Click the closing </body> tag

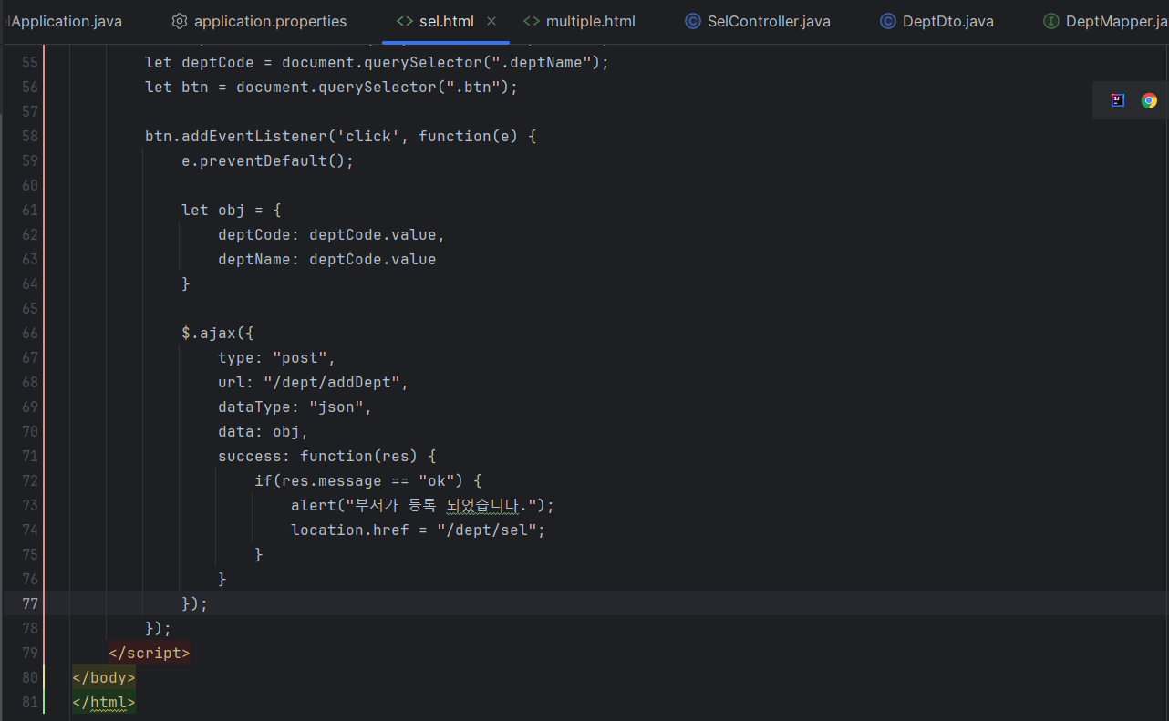(x=103, y=677)
